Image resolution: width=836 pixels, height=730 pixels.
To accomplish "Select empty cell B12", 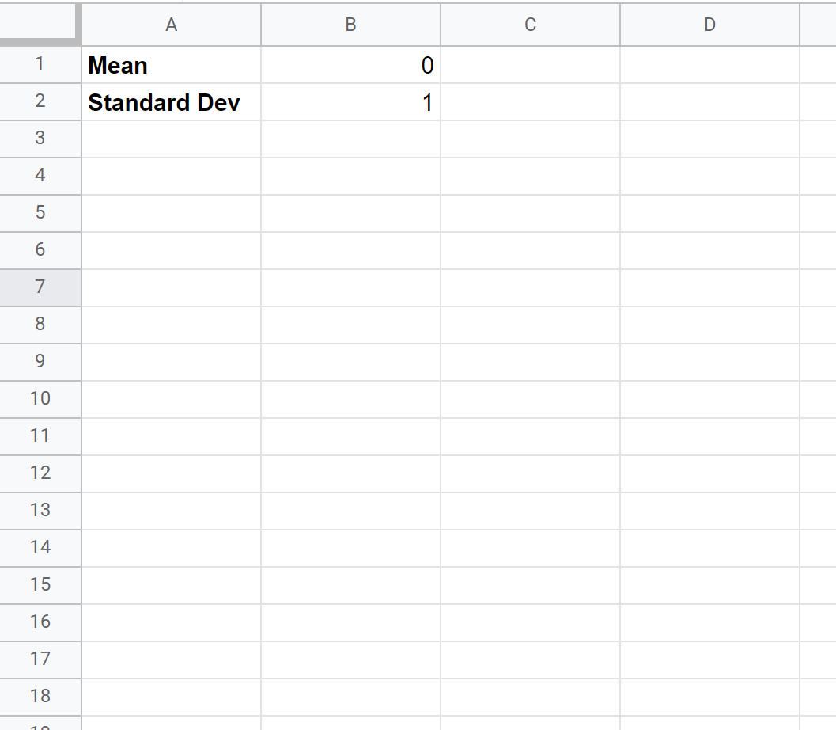I will (x=350, y=473).
